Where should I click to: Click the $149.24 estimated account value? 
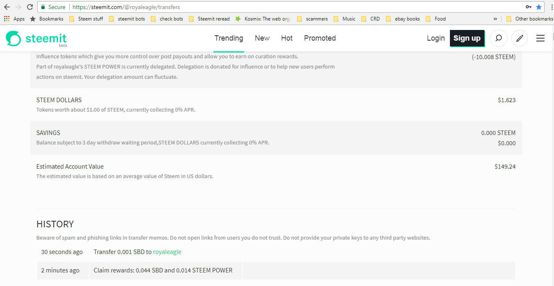[x=505, y=167]
